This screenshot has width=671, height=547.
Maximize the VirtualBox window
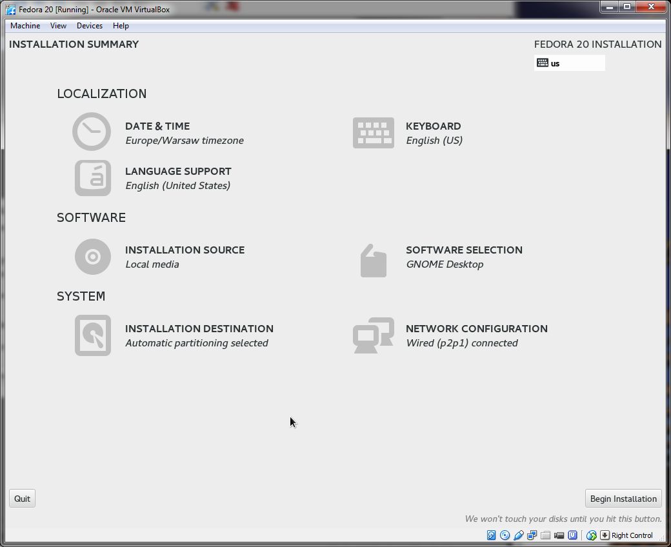coord(627,7)
